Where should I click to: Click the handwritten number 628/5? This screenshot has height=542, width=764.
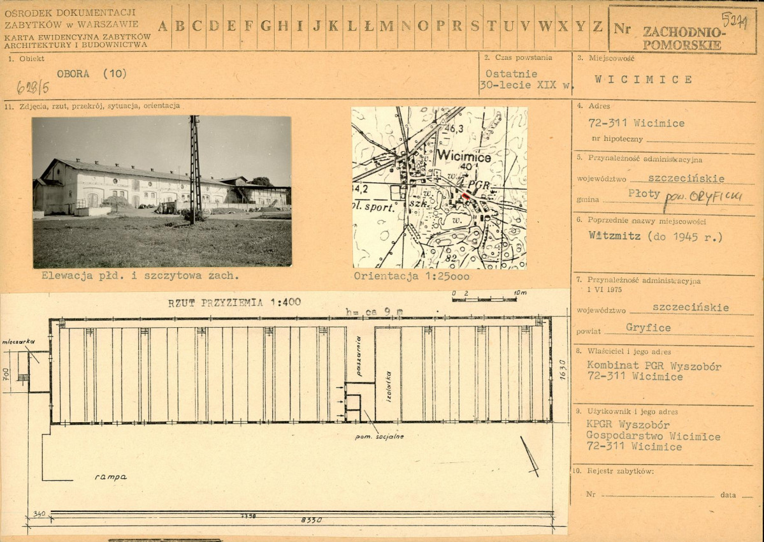click(x=33, y=87)
